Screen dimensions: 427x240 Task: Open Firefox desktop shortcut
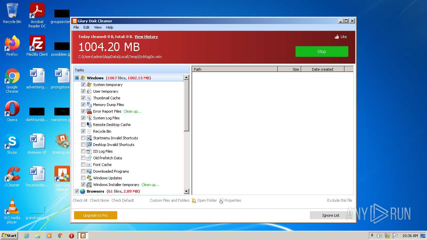click(12, 46)
